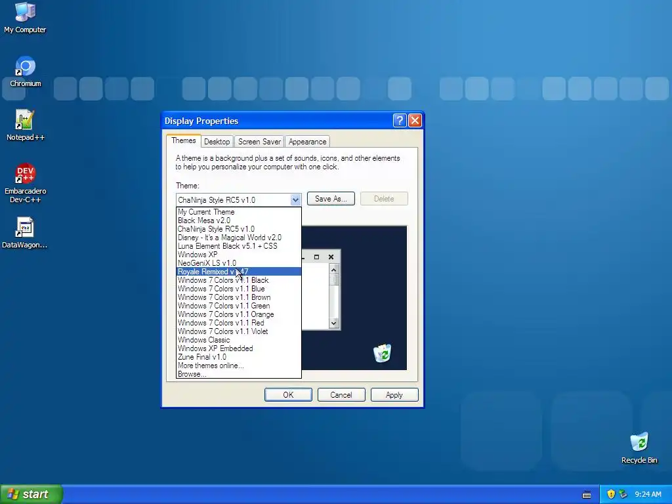Choose Disney - It's a Magical World v2.0
The width and height of the screenshot is (672, 504).
coord(239,238)
